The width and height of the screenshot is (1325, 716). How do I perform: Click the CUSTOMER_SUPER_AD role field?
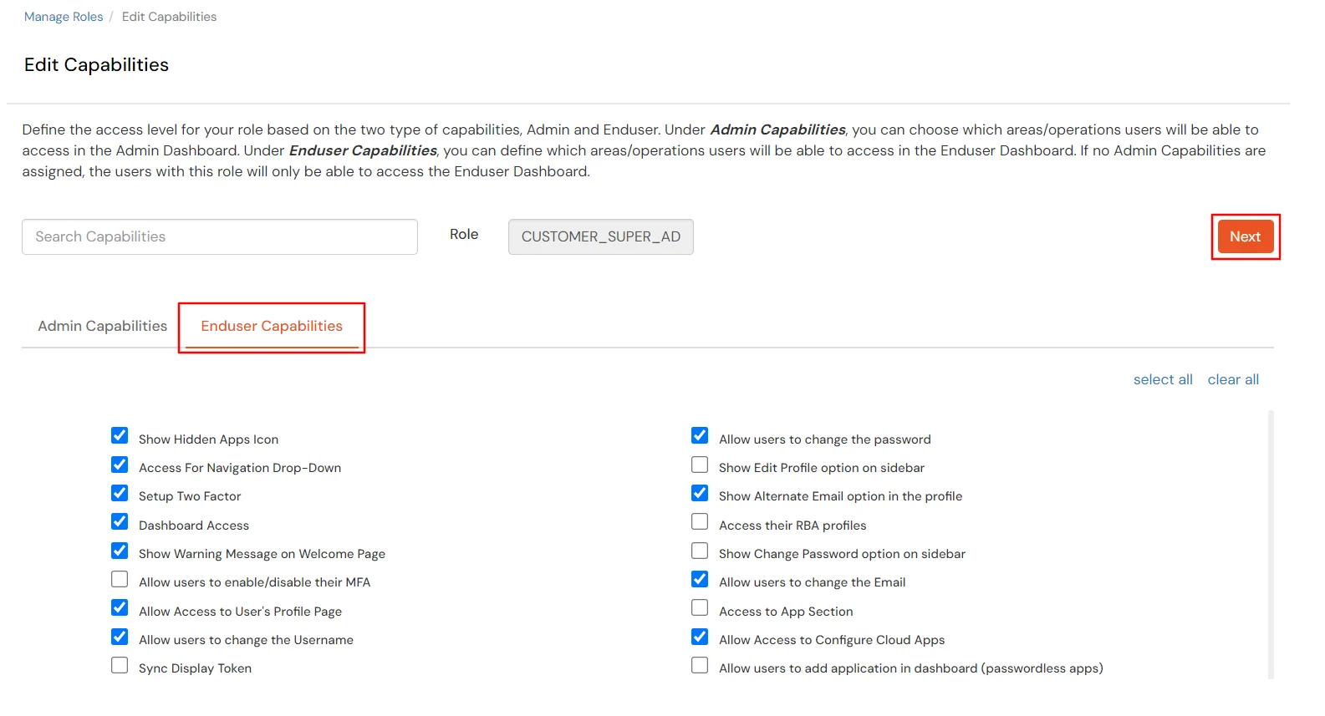(601, 236)
